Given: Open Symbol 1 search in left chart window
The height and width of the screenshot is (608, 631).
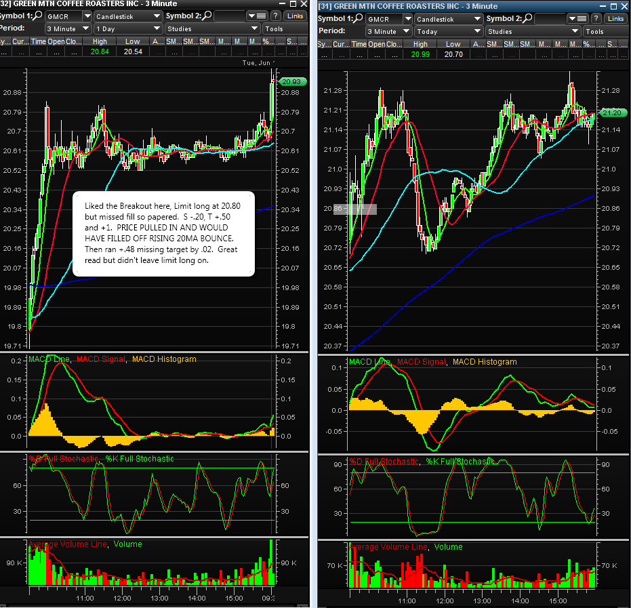Looking at the screenshot, I should [37, 16].
